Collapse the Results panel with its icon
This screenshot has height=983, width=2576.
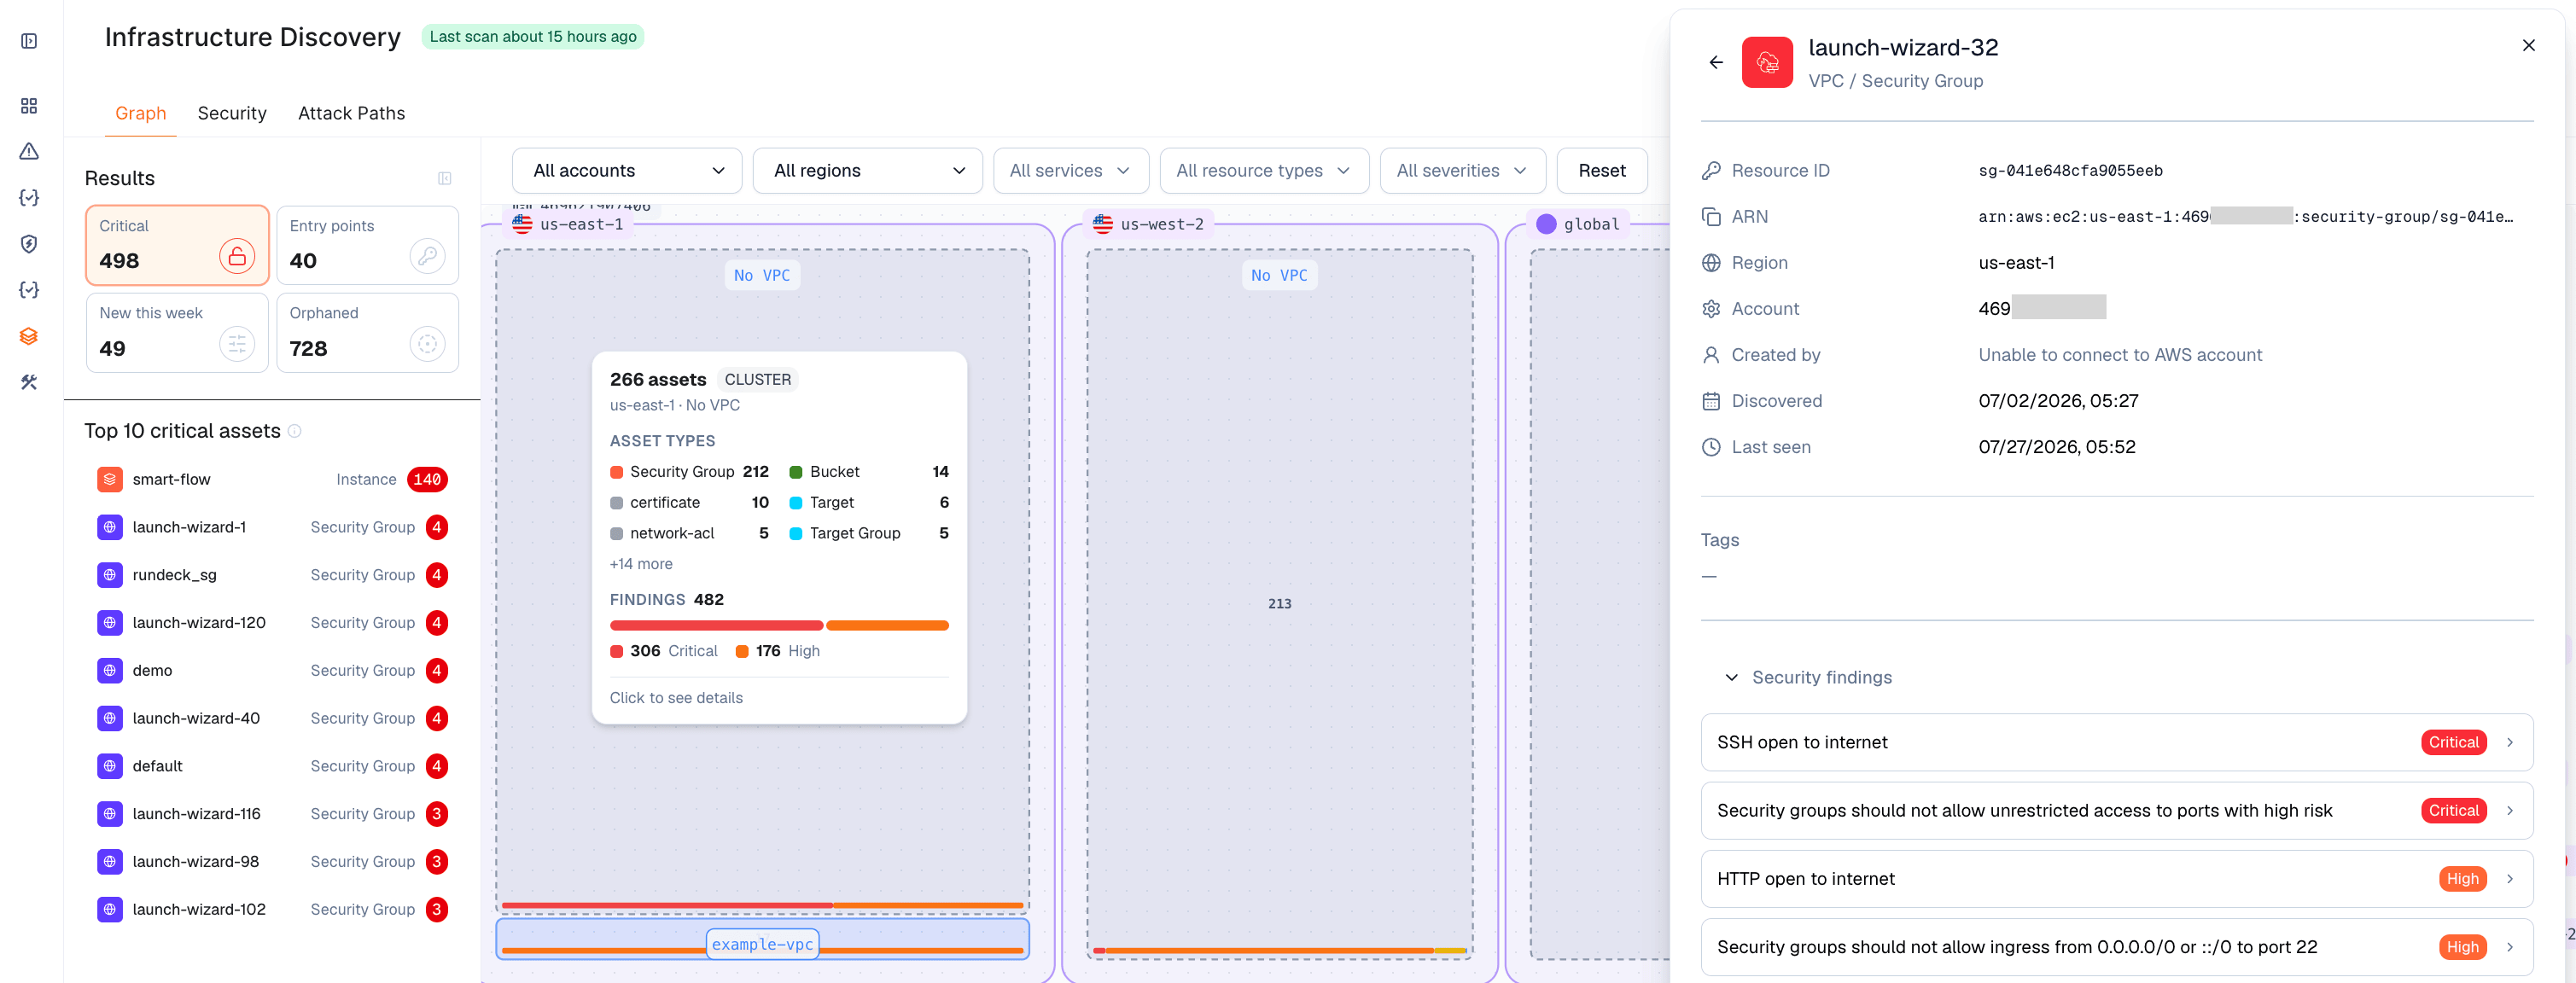tap(445, 178)
